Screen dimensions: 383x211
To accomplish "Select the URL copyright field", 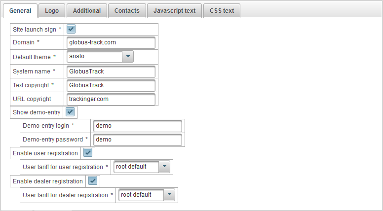I will 111,99.
